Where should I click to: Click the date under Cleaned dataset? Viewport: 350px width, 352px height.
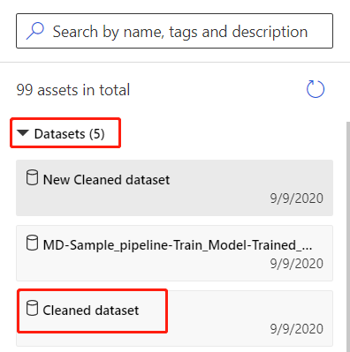pos(297,329)
